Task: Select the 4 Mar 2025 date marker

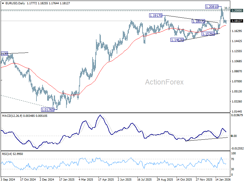Action: pos(86,179)
